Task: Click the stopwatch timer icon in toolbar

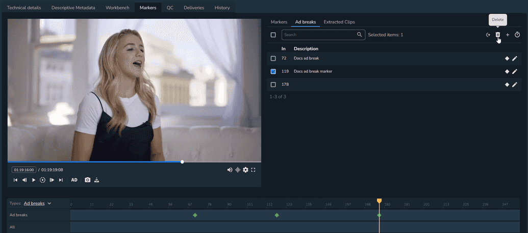Action: (x=517, y=35)
